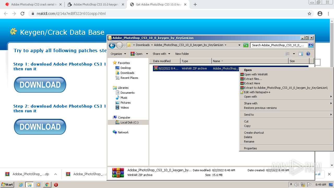This screenshot has height=188, width=334.
Task: Switch to 'Adobe PhotoShop CS3 10.0 keygen' tab
Action: pos(96,4)
